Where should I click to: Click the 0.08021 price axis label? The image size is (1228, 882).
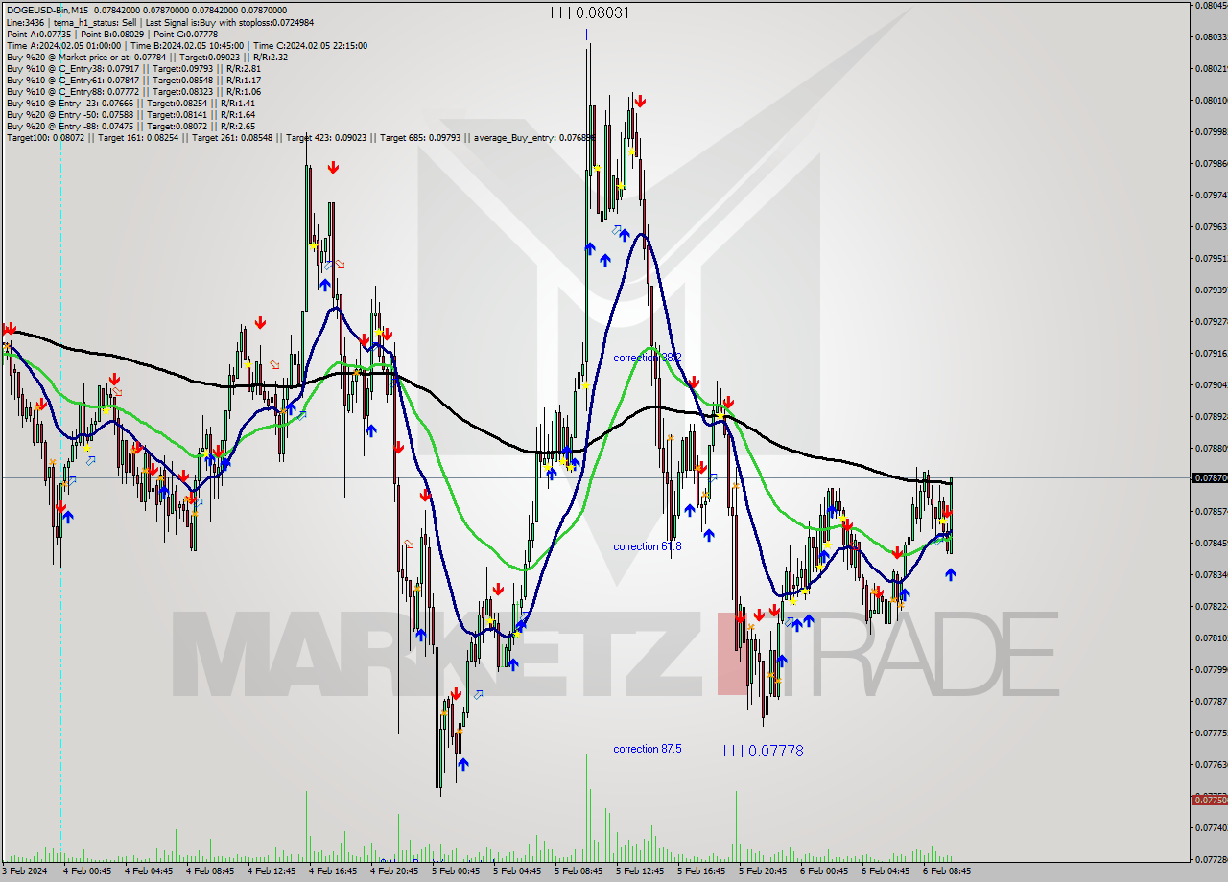click(1210, 68)
